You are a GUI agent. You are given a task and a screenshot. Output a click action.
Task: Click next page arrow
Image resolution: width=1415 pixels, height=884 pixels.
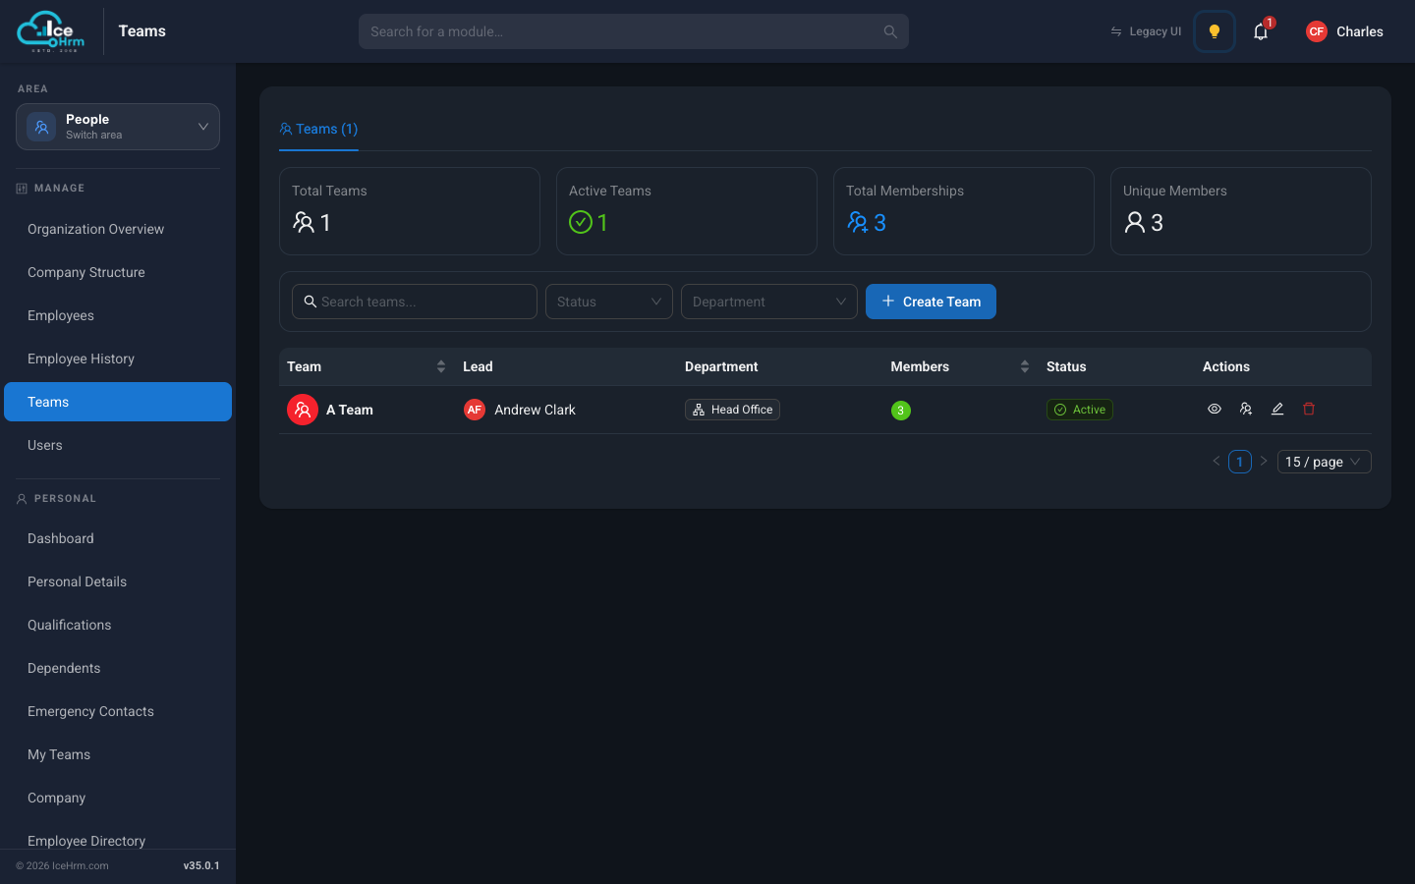coord(1264,461)
